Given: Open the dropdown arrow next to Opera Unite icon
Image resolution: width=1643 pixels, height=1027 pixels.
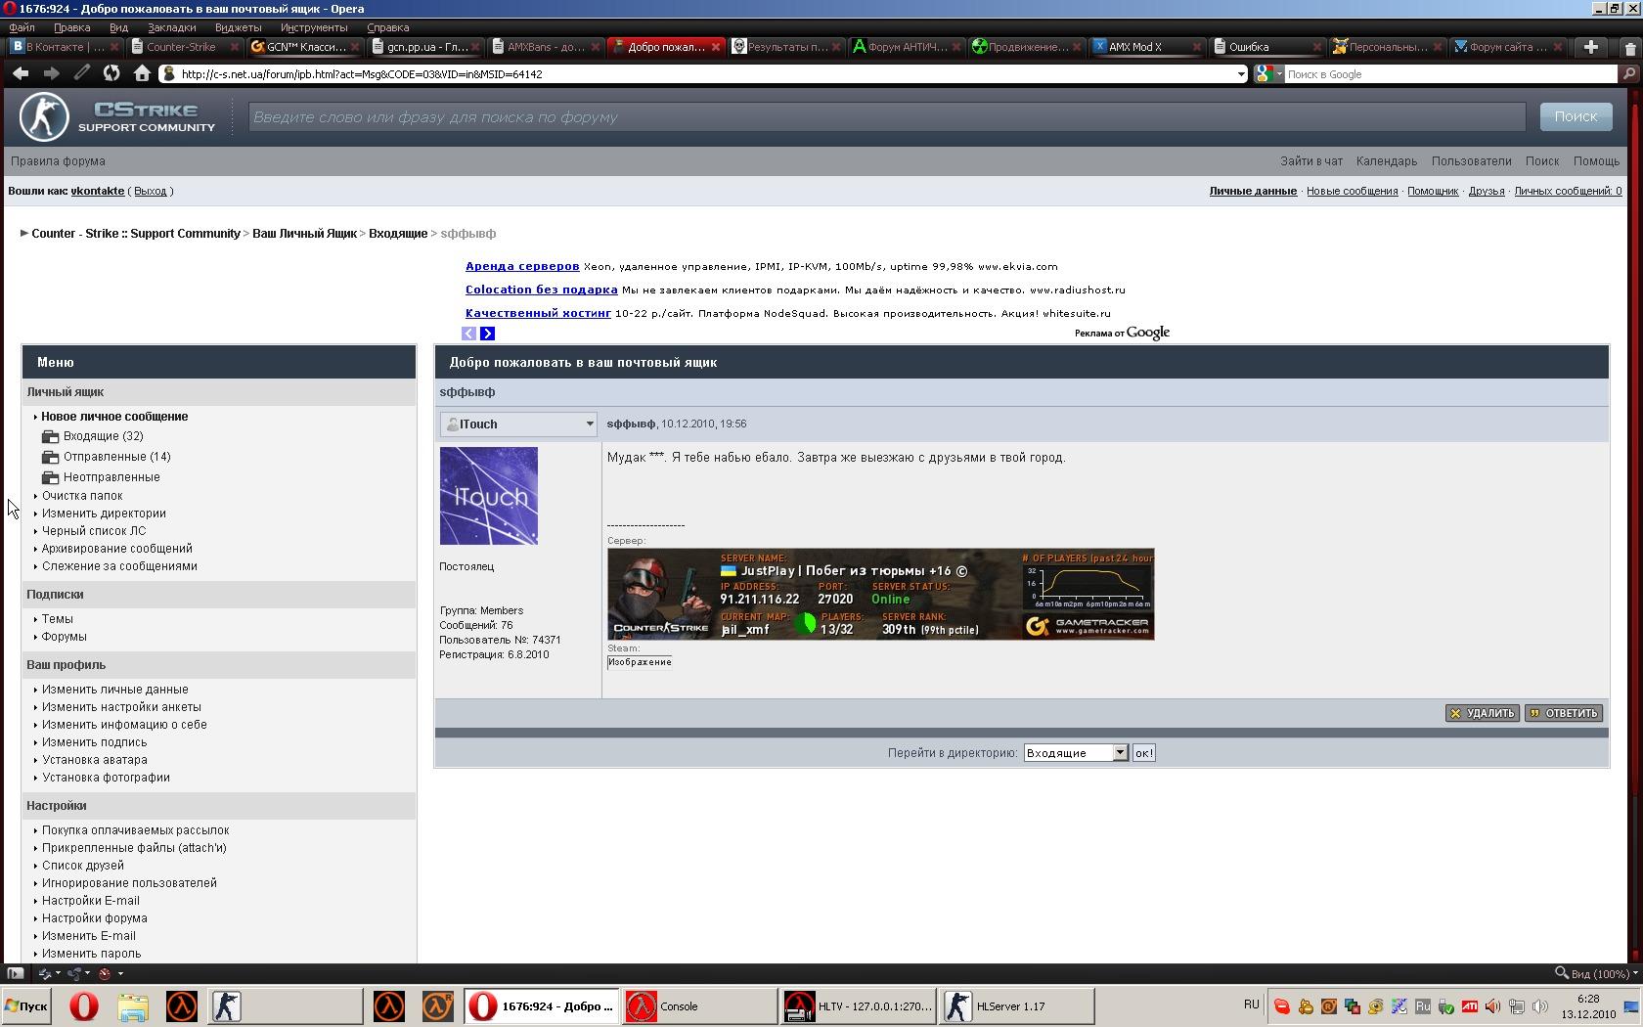Looking at the screenshot, I should (87, 973).
